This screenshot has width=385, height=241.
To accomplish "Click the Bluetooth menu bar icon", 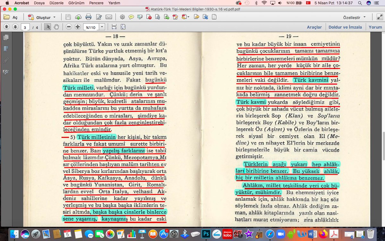I will [256, 3].
